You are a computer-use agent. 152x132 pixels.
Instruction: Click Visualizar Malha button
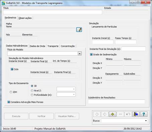point(67,116)
